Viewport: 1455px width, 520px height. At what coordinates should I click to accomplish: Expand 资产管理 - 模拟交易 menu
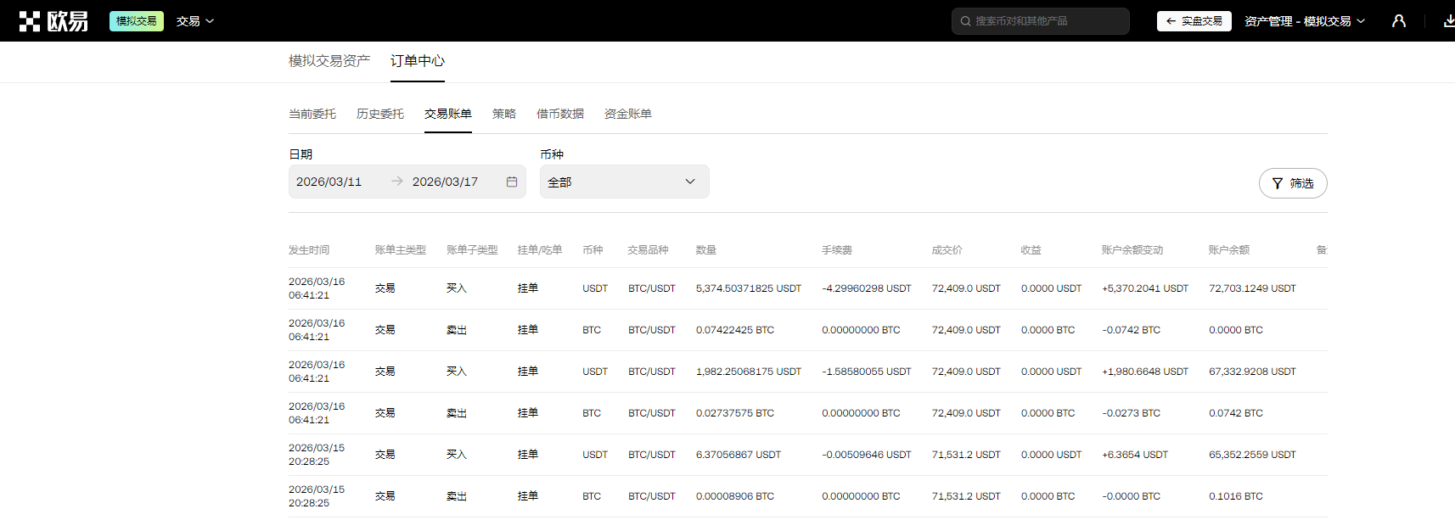[1304, 21]
